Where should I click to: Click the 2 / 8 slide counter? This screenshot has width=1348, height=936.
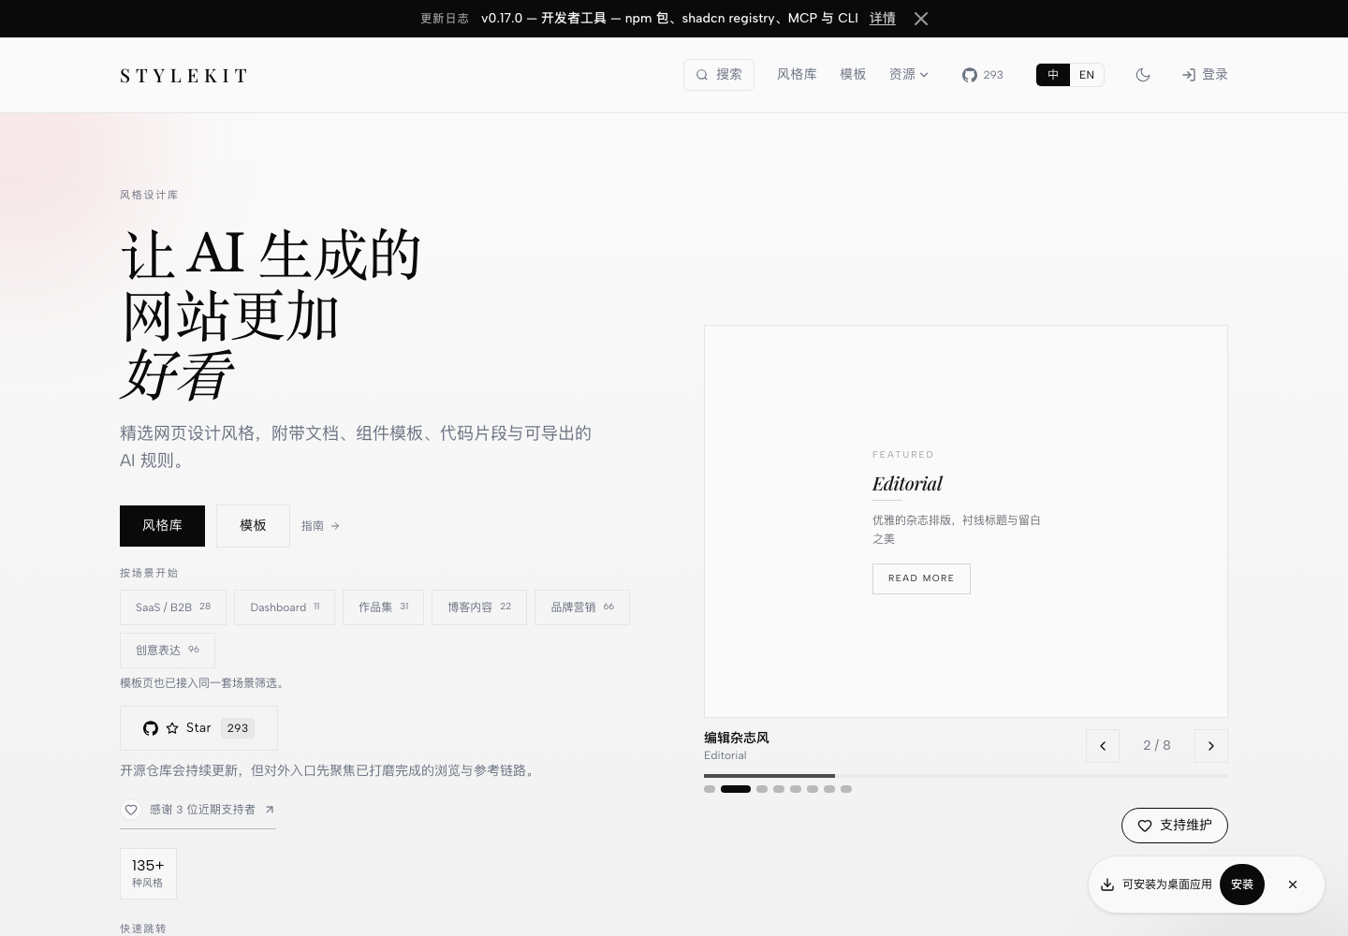point(1157,746)
